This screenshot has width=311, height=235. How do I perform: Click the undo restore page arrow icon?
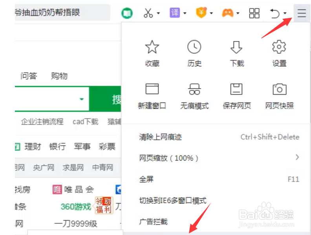click(275, 13)
